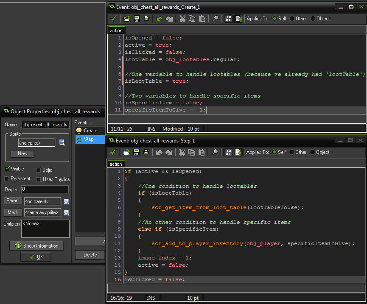Screen dimensions: 367x304
Task: Select Self radio in Step_1 Applies To
Action: click(275, 152)
